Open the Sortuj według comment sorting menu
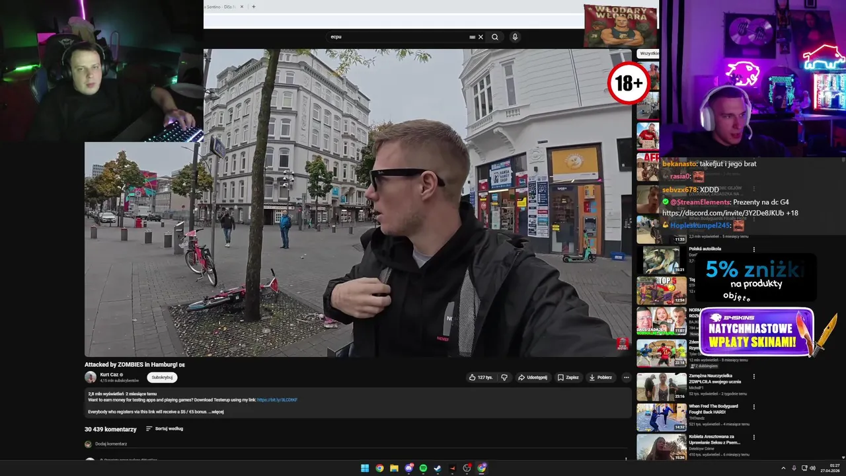The height and width of the screenshot is (476, 846). 165,428
